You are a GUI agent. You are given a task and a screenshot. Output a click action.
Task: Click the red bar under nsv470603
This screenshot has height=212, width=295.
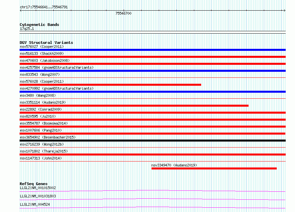click(x=152, y=64)
